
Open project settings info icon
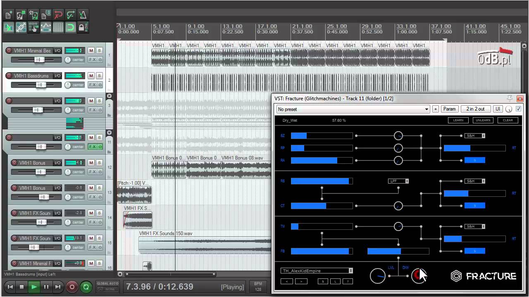[x=46, y=16]
